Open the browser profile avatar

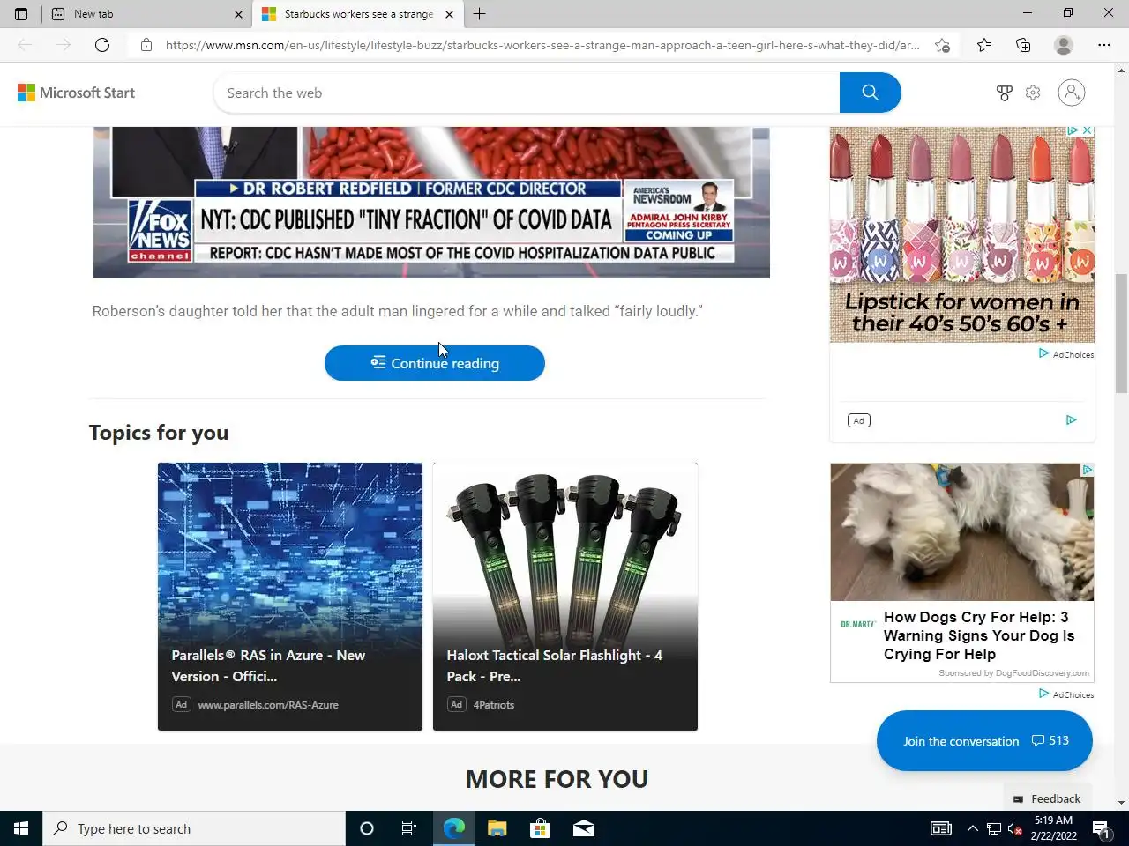[x=1064, y=45]
